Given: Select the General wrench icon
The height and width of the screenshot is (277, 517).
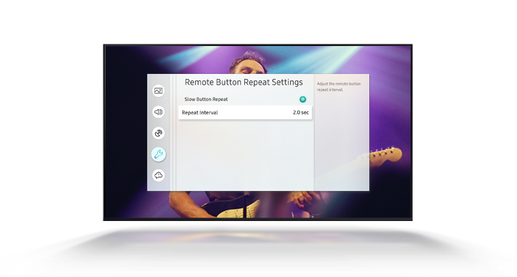Looking at the screenshot, I should 159,154.
